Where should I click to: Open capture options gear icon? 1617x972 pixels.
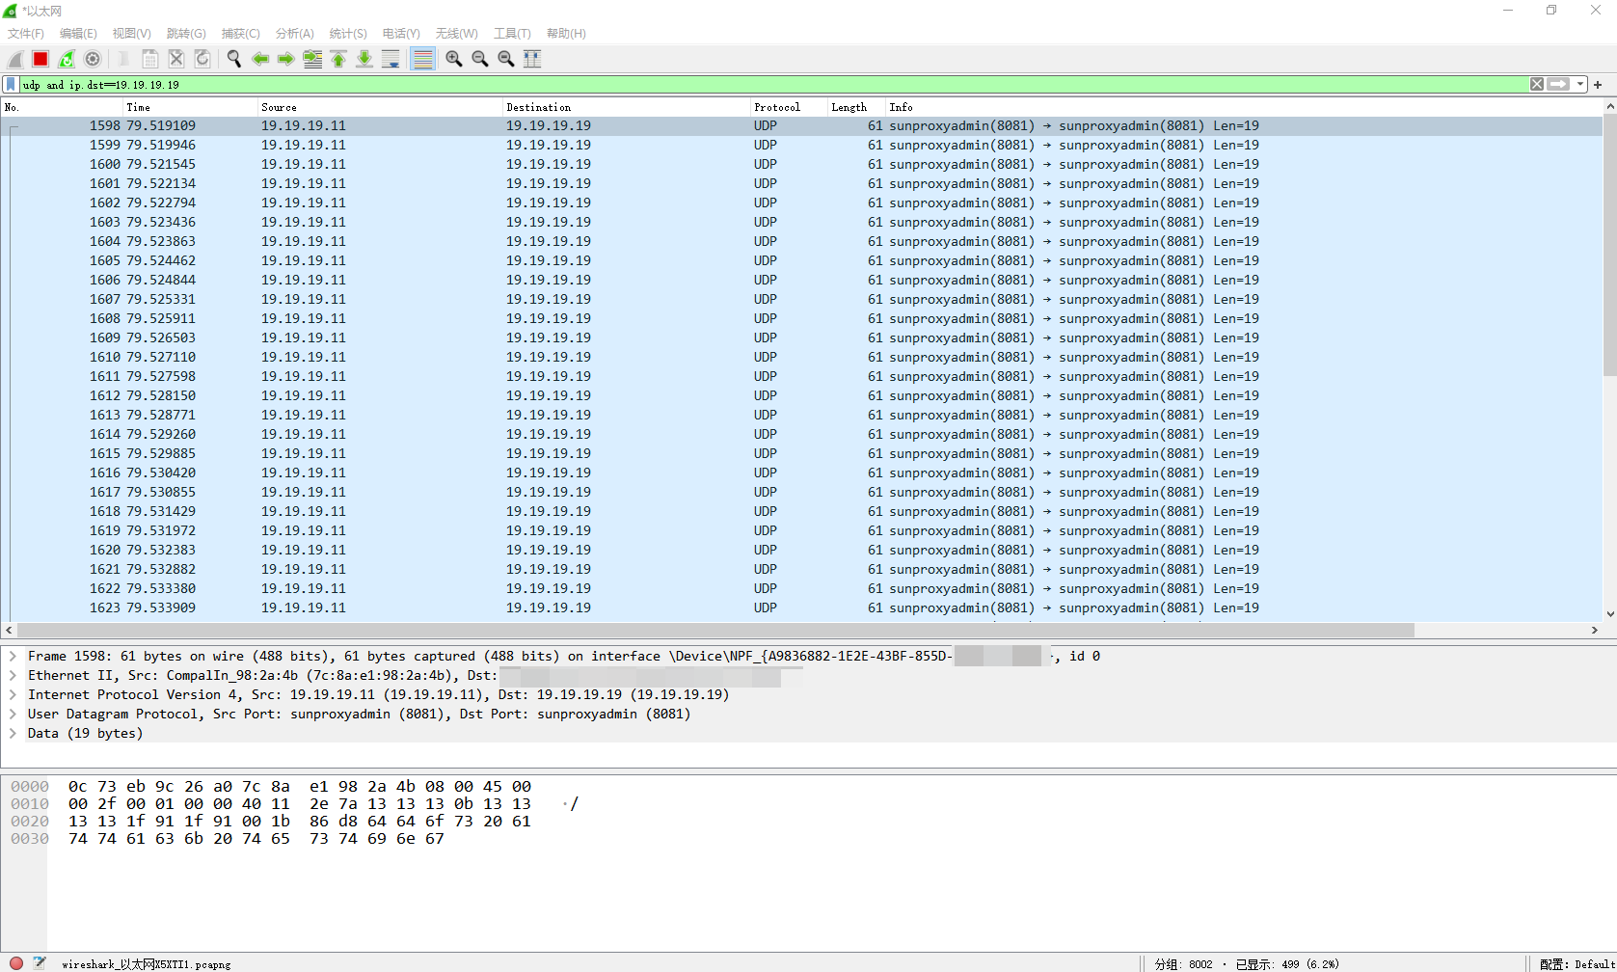pos(93,59)
